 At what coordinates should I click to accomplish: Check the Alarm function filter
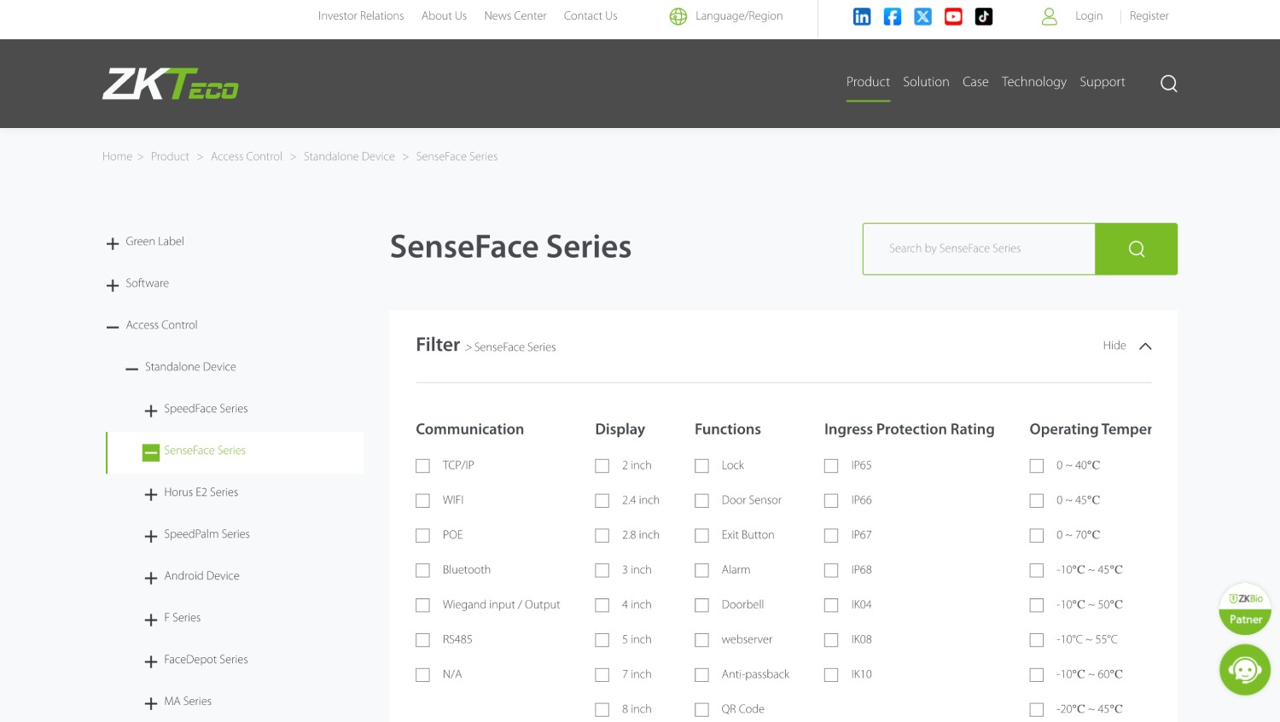[702, 570]
